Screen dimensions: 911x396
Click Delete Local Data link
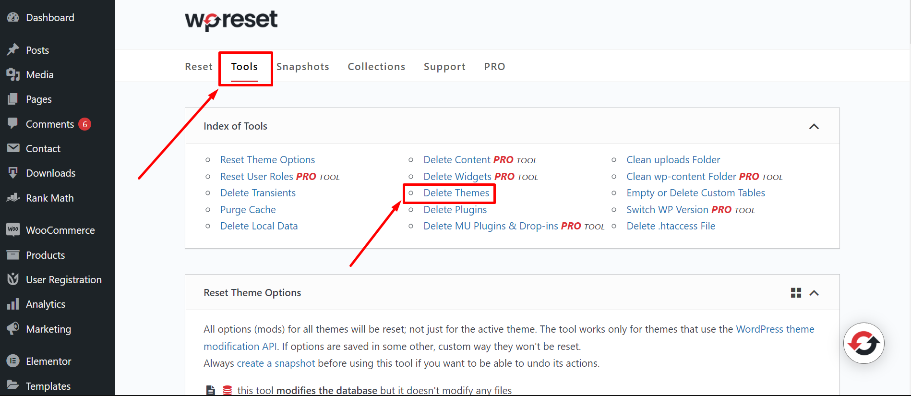tap(259, 226)
